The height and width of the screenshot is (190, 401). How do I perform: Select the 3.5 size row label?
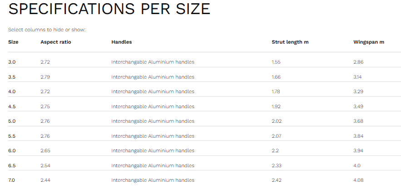[12, 77]
